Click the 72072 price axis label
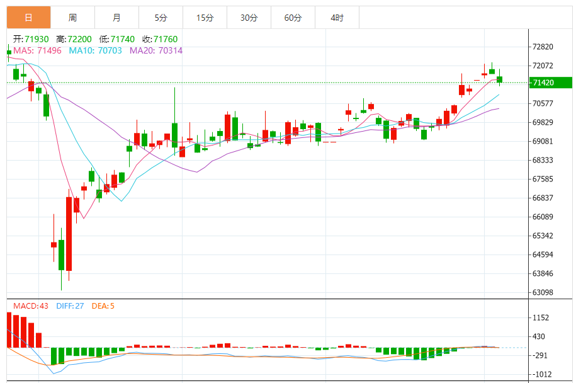This screenshot has height=383, width=576. 543,66
